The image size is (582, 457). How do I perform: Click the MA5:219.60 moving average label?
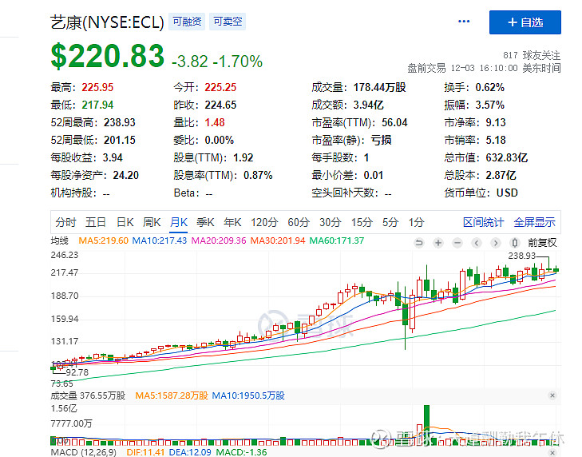[103, 240]
